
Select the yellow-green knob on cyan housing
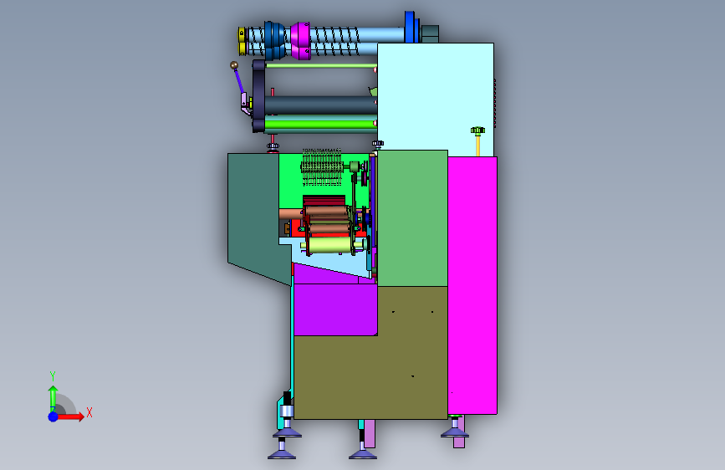coord(477,130)
